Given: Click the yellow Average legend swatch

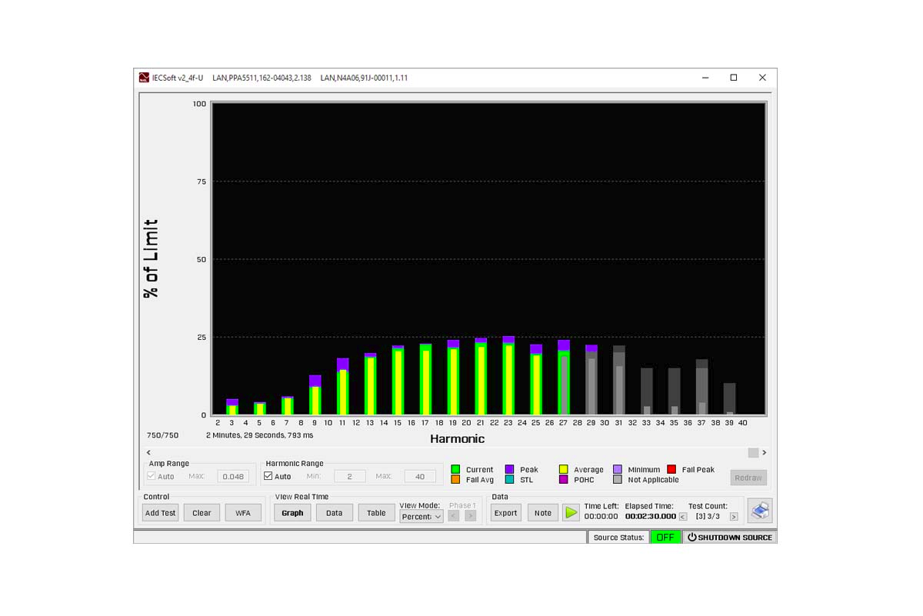Looking at the screenshot, I should [x=563, y=469].
